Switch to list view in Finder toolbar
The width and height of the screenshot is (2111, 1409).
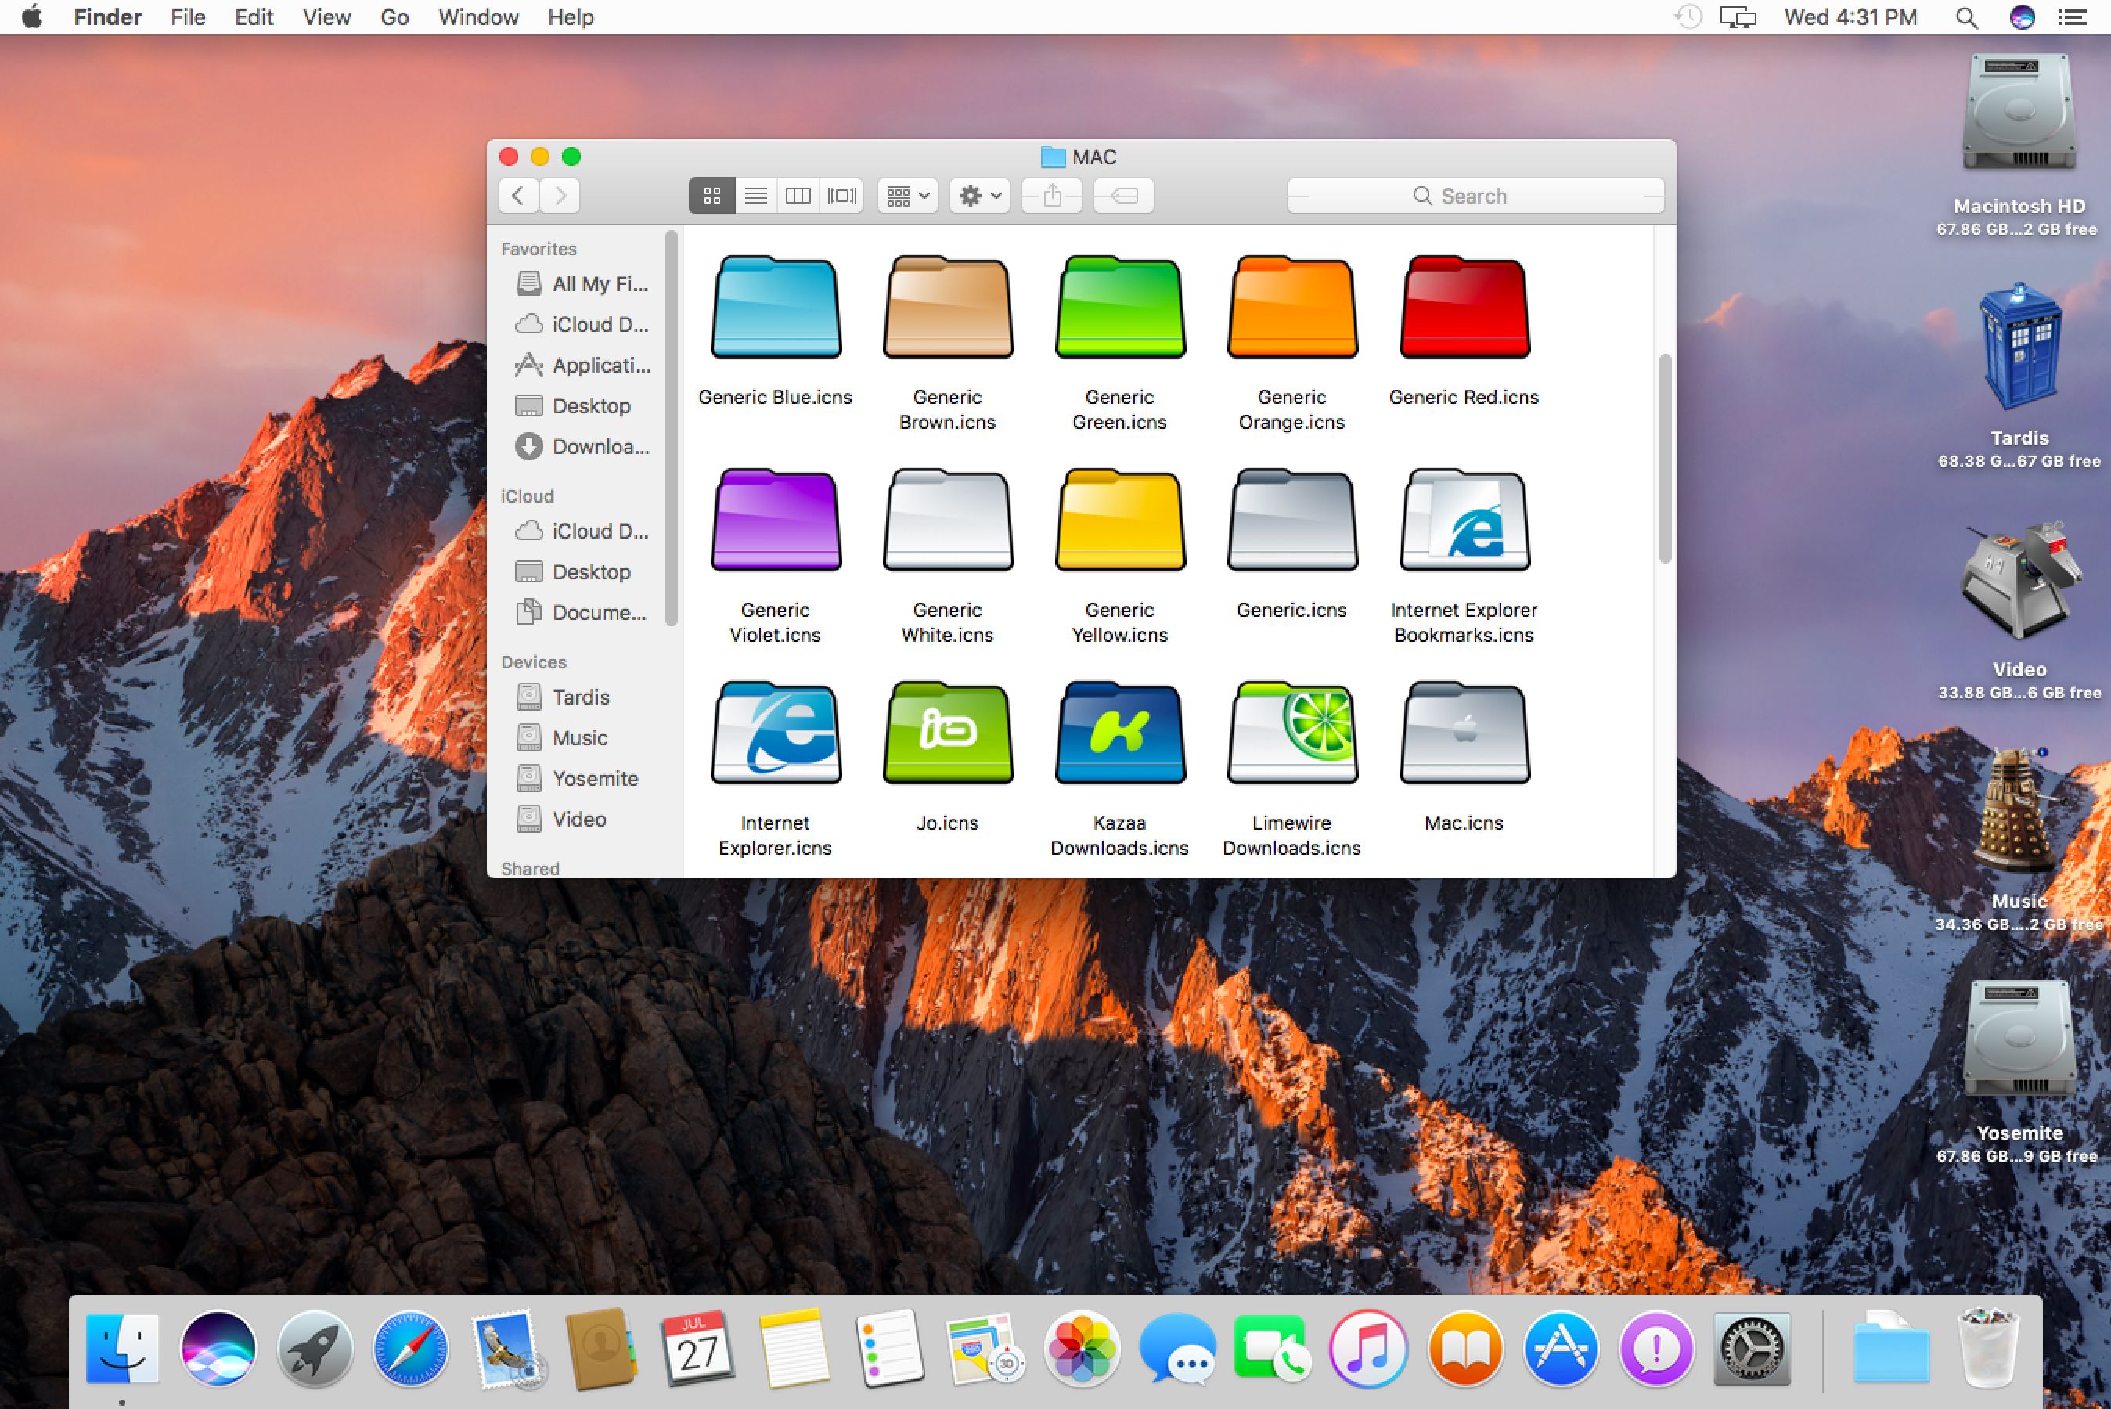(755, 193)
